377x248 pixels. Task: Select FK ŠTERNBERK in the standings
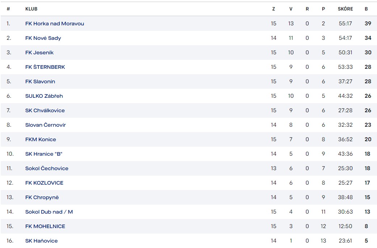click(x=45, y=67)
